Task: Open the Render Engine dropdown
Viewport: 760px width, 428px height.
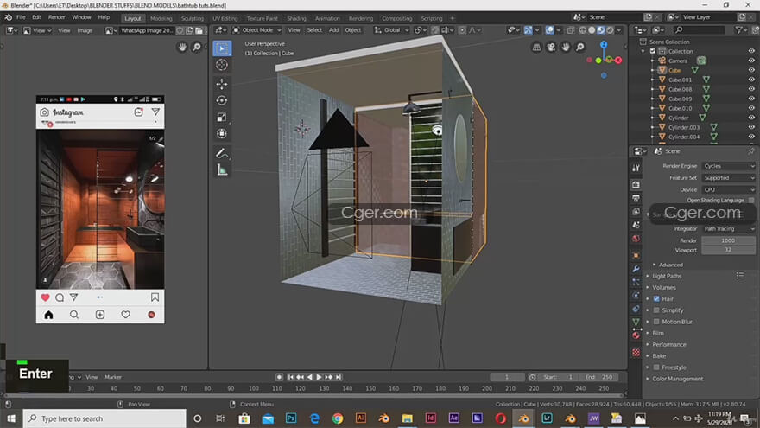Action: [727, 166]
